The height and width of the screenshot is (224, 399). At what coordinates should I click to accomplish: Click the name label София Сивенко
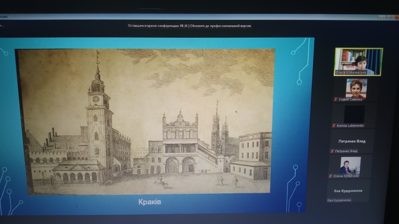[x=350, y=99]
